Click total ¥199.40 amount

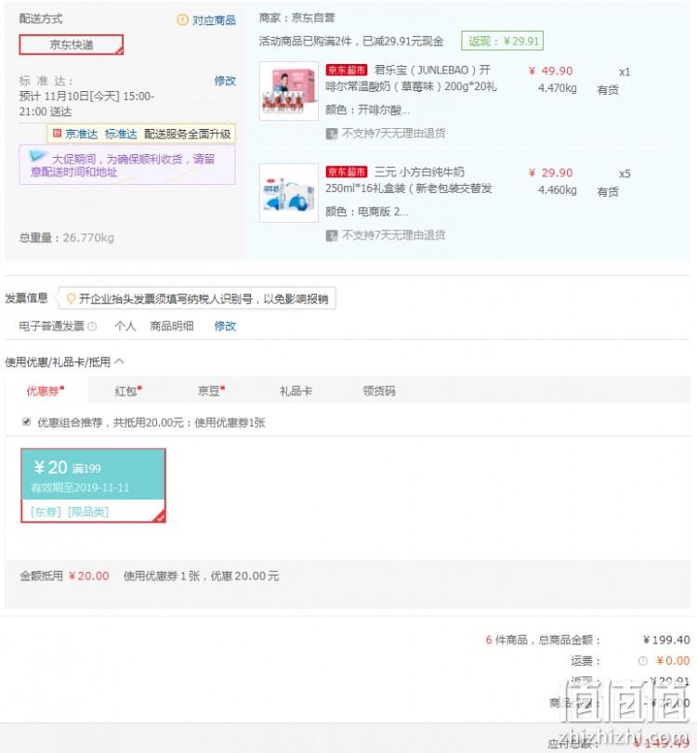pos(666,640)
